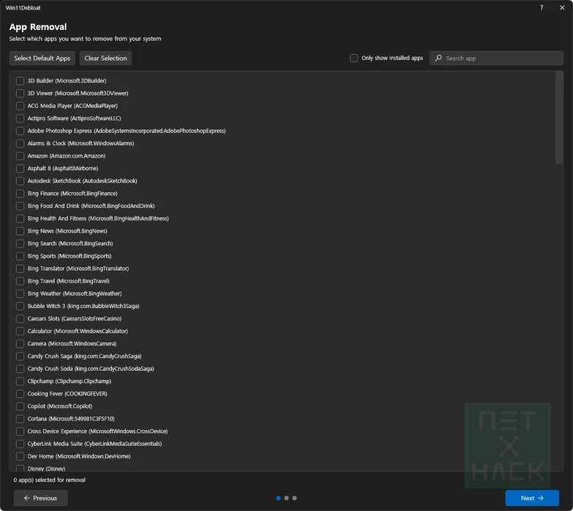Click the second page indicator dot

click(x=286, y=498)
